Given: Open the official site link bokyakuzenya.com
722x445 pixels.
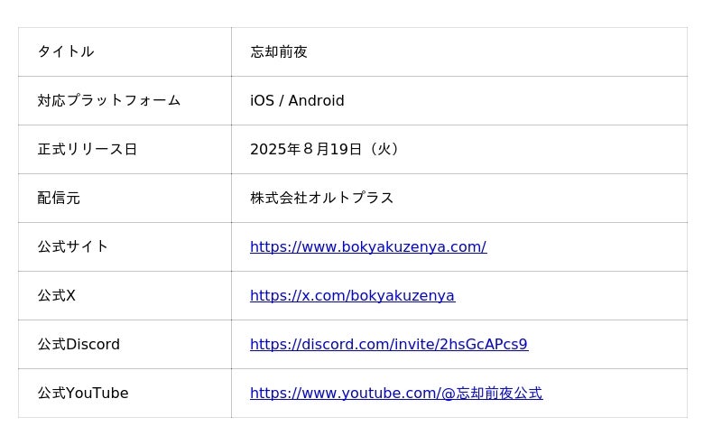Looking at the screenshot, I should (x=368, y=246).
